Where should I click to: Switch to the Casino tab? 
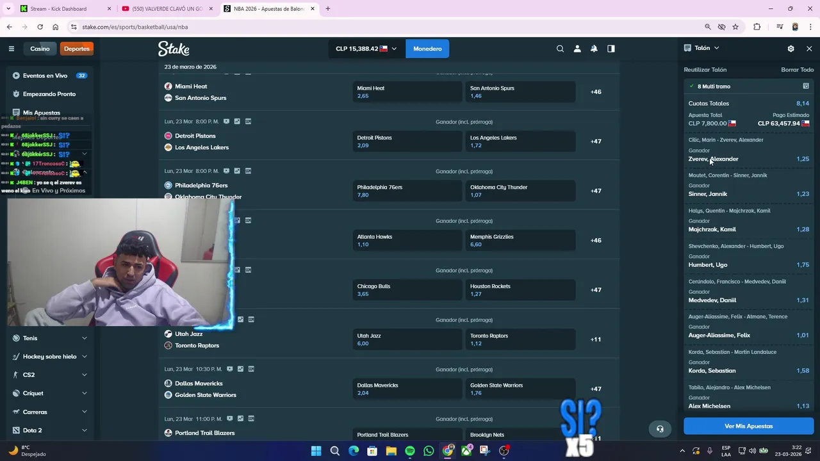click(40, 49)
